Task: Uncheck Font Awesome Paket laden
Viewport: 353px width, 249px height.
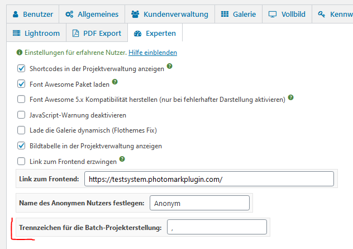Action: (x=21, y=84)
